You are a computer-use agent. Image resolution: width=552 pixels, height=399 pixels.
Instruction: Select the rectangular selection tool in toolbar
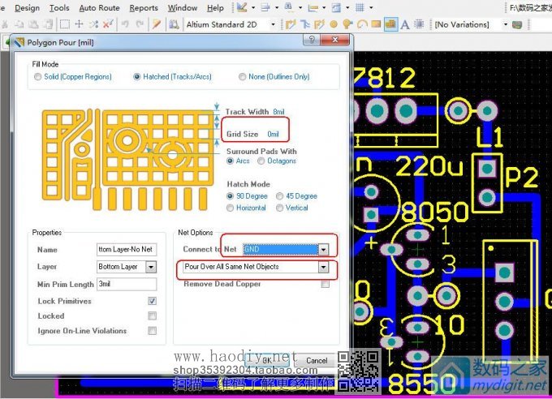pos(64,24)
